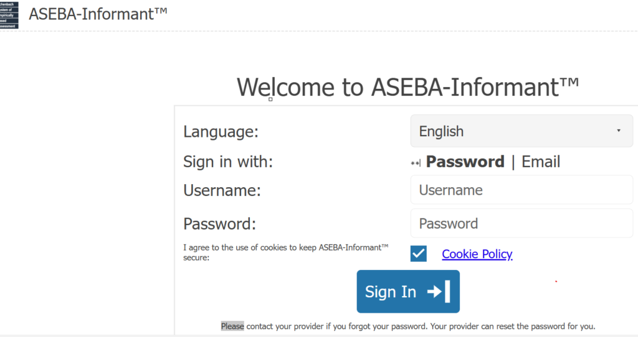Image resolution: width=638 pixels, height=337 pixels.
Task: Focus the Username input field
Action: (521, 190)
